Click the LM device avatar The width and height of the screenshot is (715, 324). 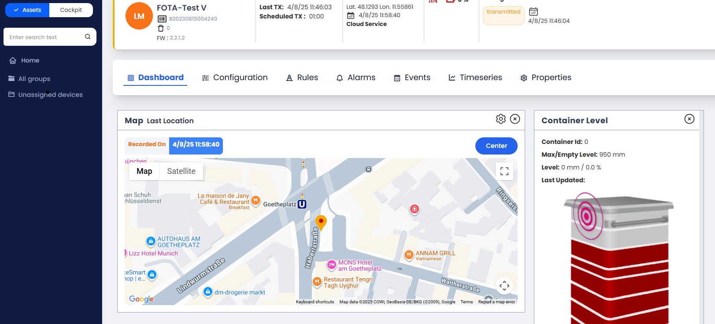coord(139,16)
